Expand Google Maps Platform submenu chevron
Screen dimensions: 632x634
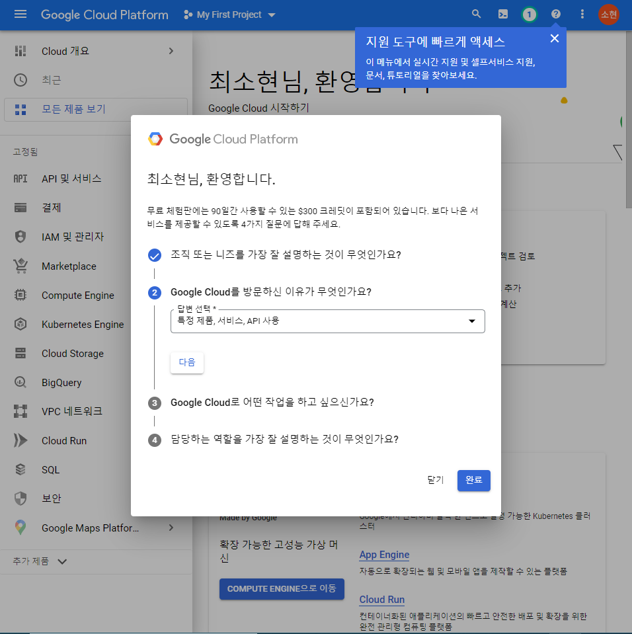[x=171, y=528]
